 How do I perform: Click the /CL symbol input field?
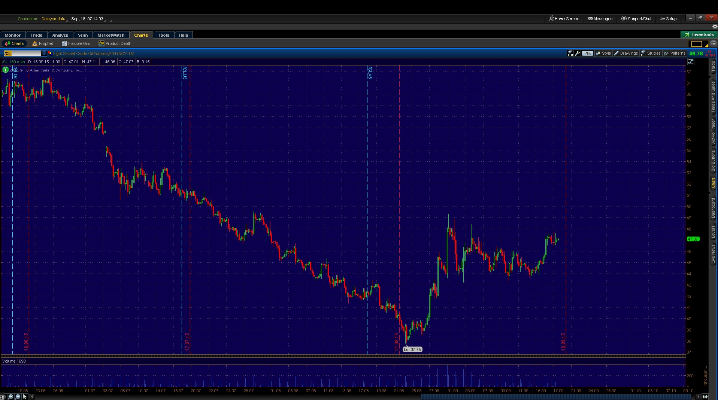click(x=22, y=53)
